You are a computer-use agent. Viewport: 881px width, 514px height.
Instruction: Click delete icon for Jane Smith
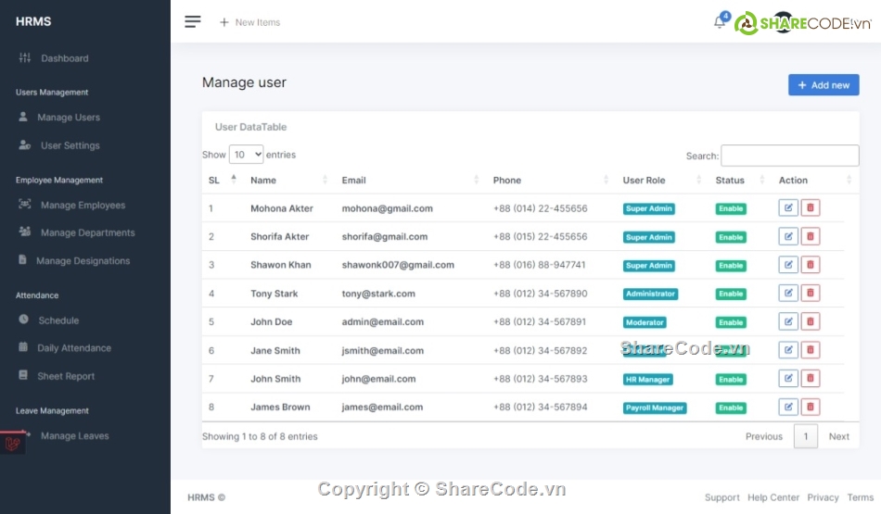pos(811,350)
